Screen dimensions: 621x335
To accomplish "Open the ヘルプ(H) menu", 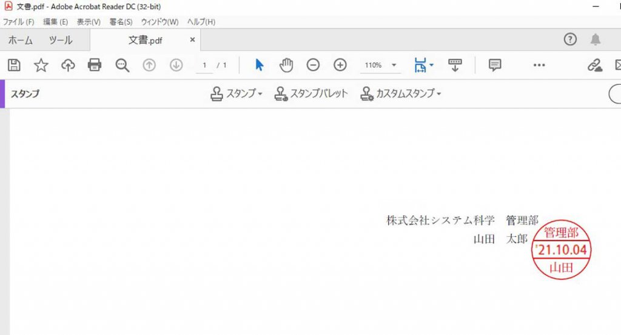I will coord(201,22).
